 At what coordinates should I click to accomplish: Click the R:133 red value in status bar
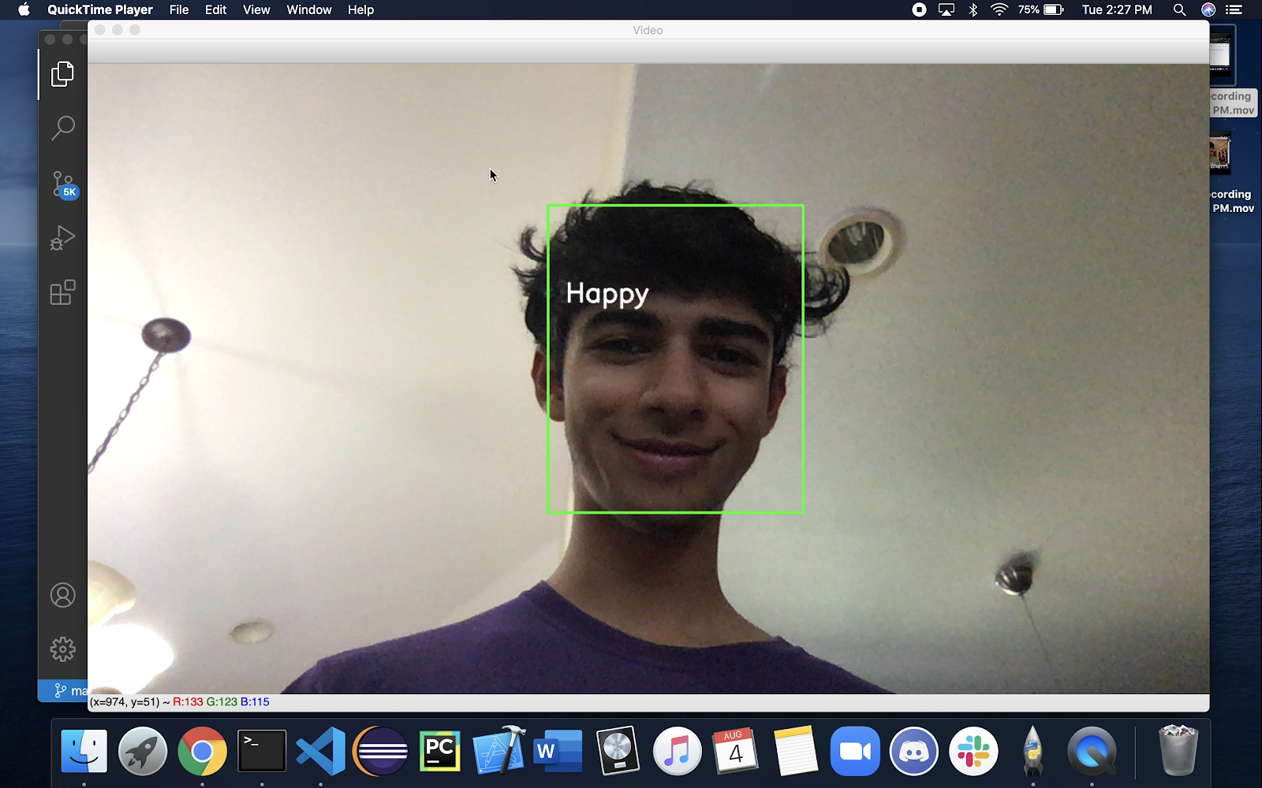[x=188, y=702]
